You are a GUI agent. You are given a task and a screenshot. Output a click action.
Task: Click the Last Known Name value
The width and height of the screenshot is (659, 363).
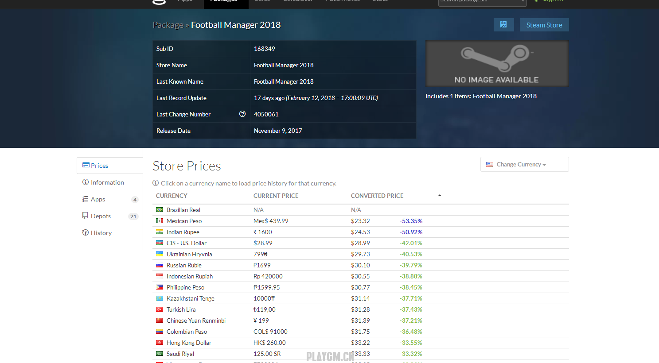[x=284, y=81]
